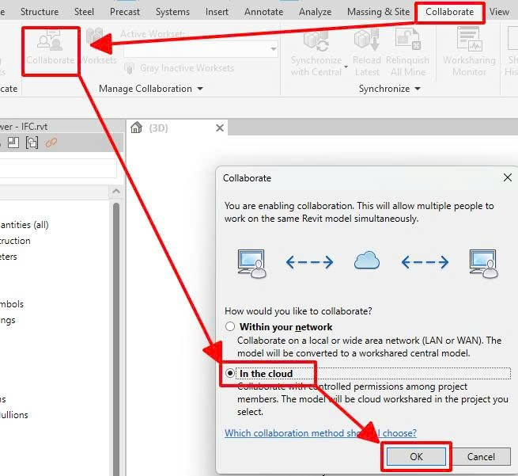Viewport: 518px width, 476px height.
Task: Open Synchronize with Central dropdown arrow
Action: tap(346, 67)
